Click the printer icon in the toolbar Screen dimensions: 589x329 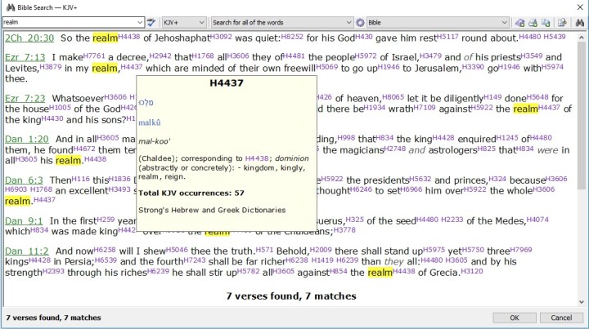pos(533,21)
